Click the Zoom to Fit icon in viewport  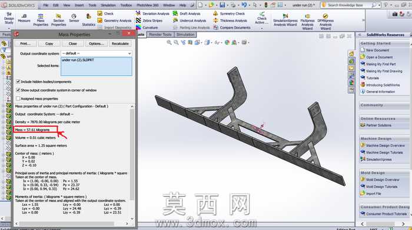pos(169,42)
